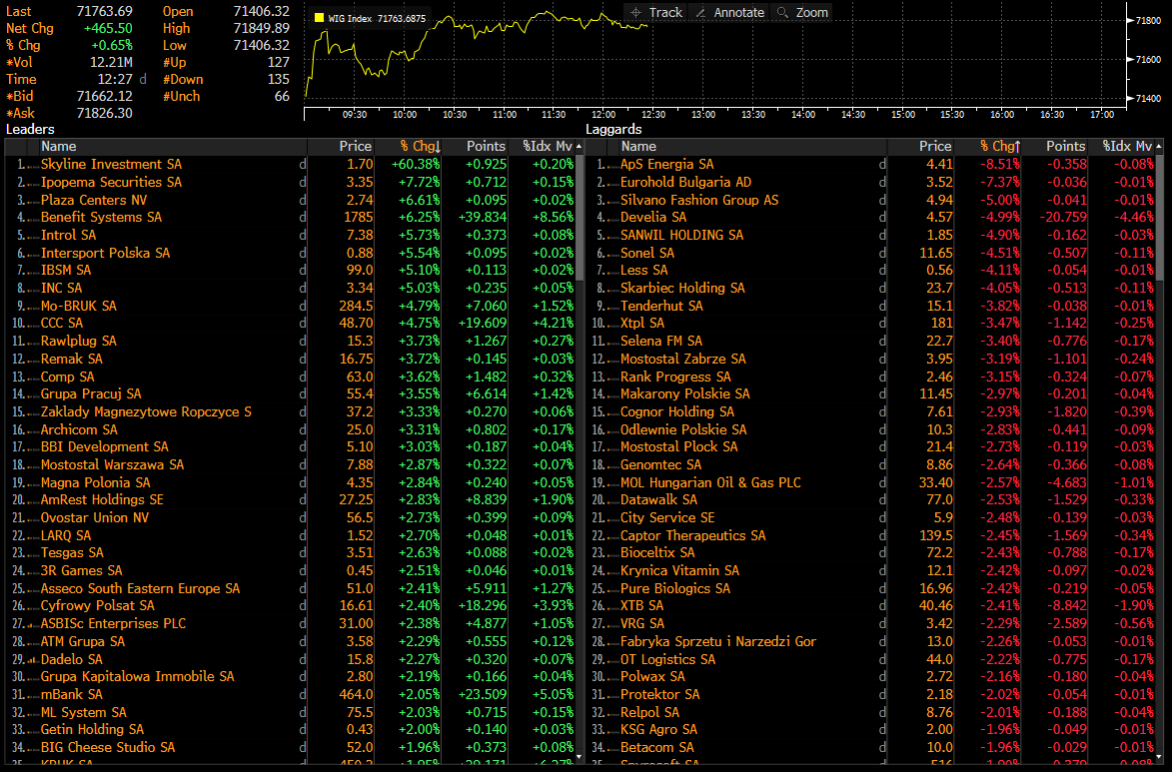Viewport: 1172px width, 772px height.
Task: Click the delayed 'd' indicator beside Skyline Investment SA
Action: click(303, 164)
